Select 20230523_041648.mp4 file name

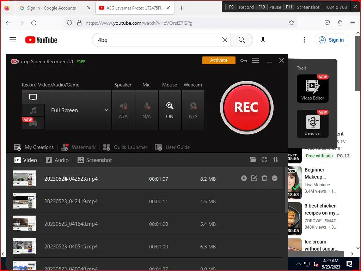point(71,224)
